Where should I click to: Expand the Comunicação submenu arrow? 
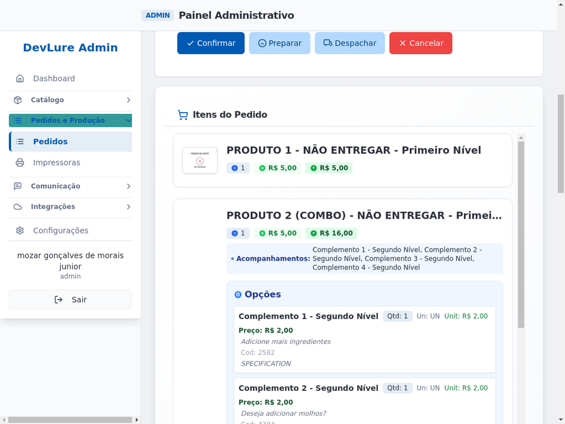click(128, 186)
